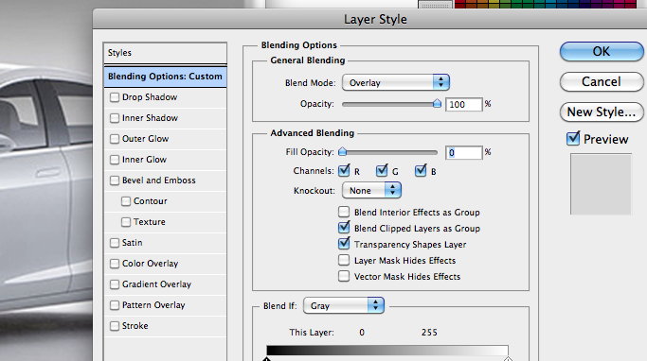Uncheck the G channel checkbox
Image resolution: width=647 pixels, height=361 pixels.
pyautogui.click(x=382, y=171)
